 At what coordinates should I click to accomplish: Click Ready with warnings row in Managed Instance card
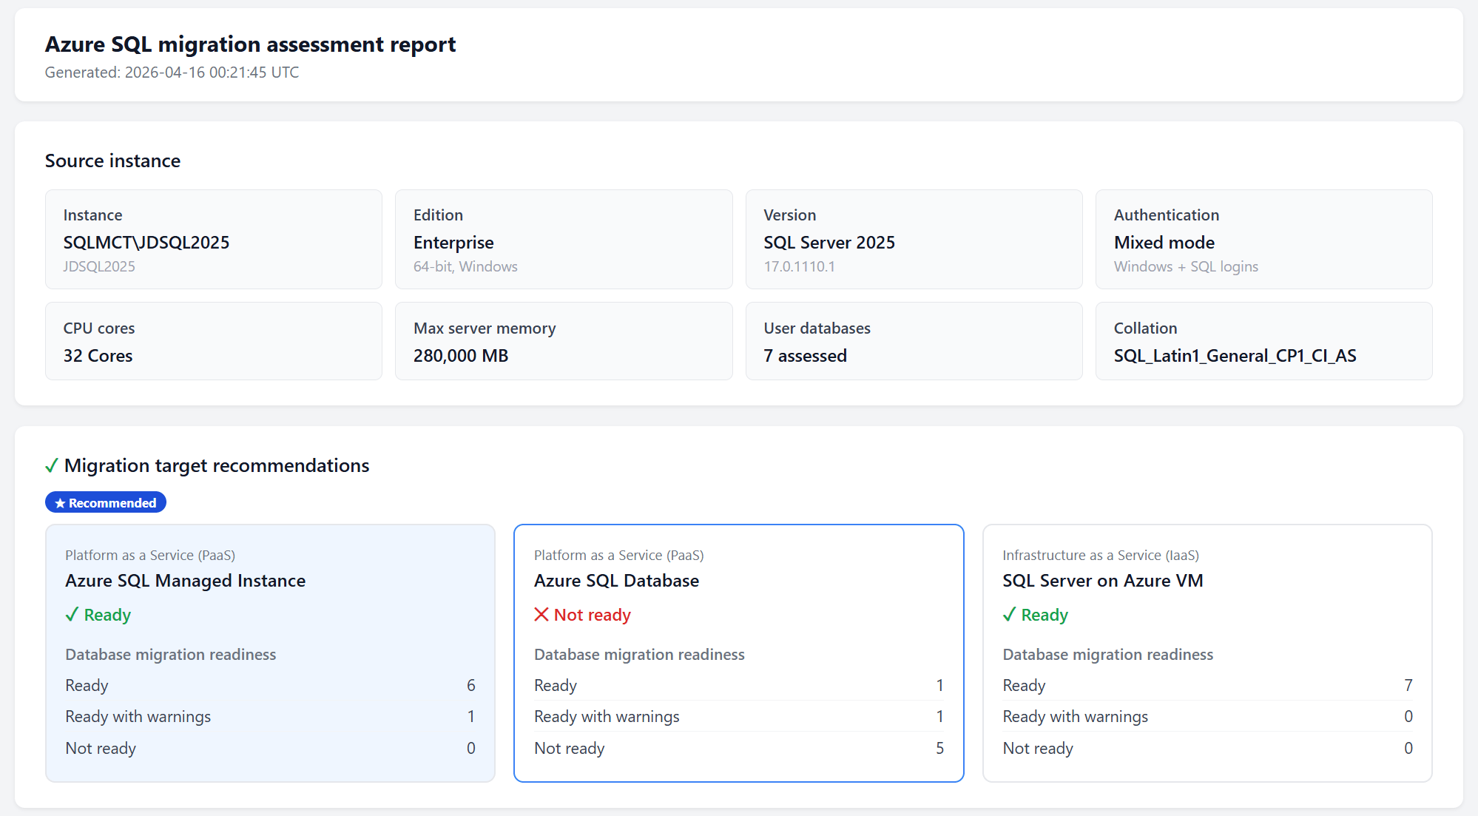click(x=270, y=717)
